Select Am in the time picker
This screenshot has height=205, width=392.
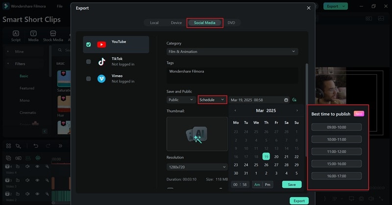(257, 184)
